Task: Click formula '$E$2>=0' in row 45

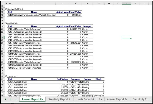Action: pyautogui.click(x=73, y=96)
